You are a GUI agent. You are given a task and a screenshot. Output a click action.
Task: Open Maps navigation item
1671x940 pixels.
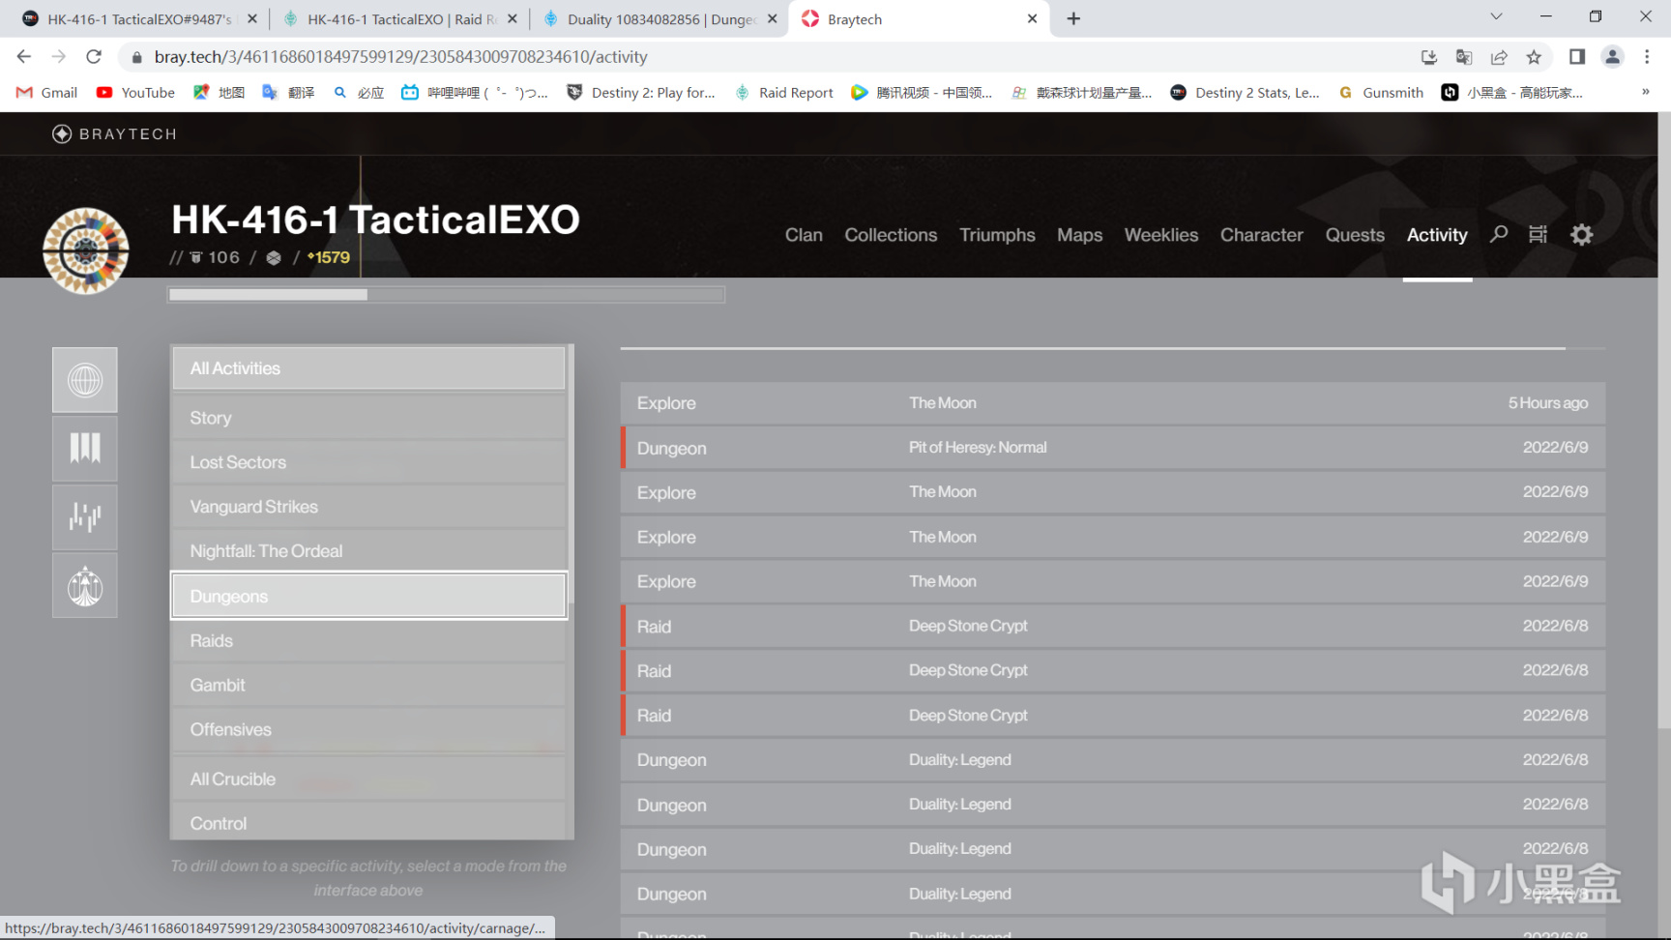click(x=1079, y=235)
